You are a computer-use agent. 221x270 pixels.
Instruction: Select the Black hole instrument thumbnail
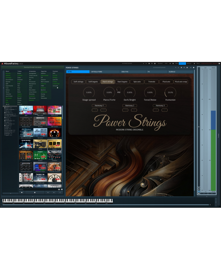54,133
